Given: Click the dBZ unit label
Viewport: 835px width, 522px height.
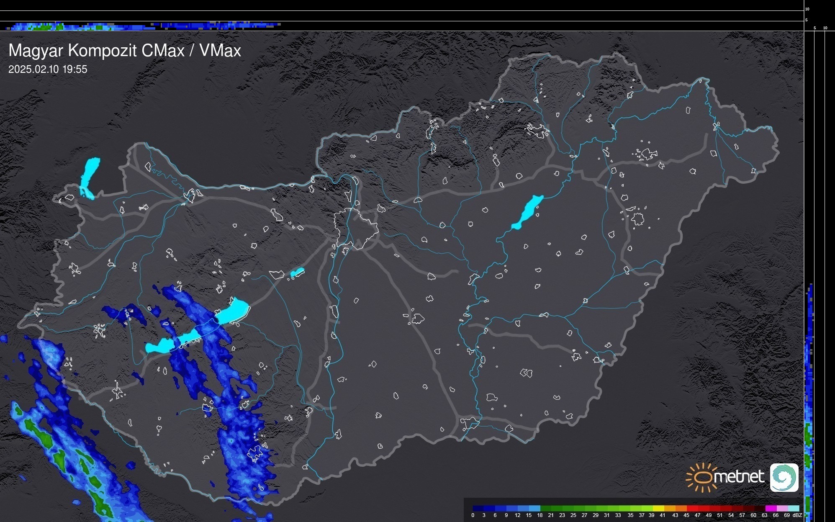Looking at the screenshot, I should [x=797, y=515].
